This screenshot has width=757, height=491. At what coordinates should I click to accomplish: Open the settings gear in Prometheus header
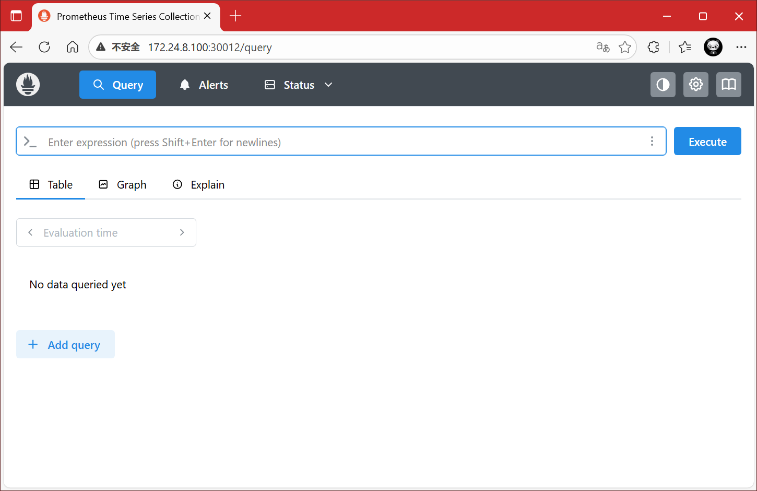(695, 85)
